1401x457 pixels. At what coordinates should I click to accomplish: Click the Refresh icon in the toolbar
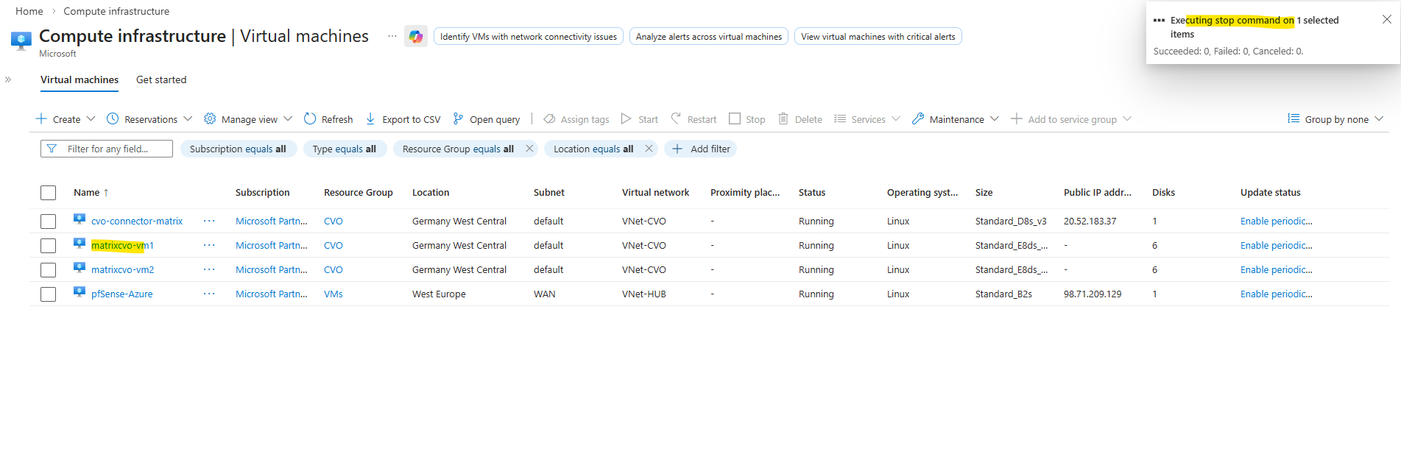pos(310,119)
